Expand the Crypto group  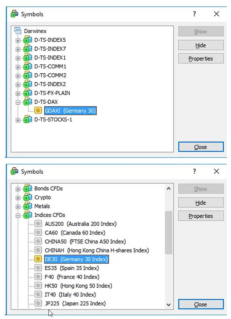point(18,198)
